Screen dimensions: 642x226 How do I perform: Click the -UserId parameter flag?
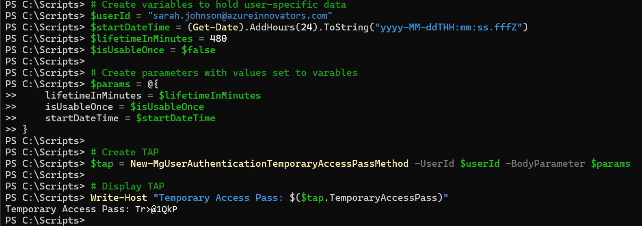click(434, 164)
